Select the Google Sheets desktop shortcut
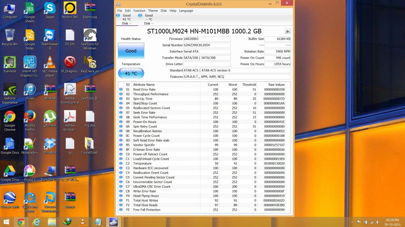The width and height of the screenshot is (405, 227). [30, 12]
